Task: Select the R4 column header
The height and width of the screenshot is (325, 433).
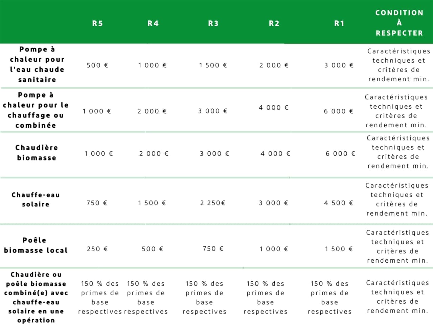Action: click(153, 23)
